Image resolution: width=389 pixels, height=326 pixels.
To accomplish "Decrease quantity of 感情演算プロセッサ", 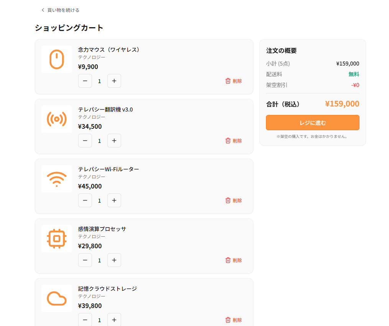I will tap(85, 260).
